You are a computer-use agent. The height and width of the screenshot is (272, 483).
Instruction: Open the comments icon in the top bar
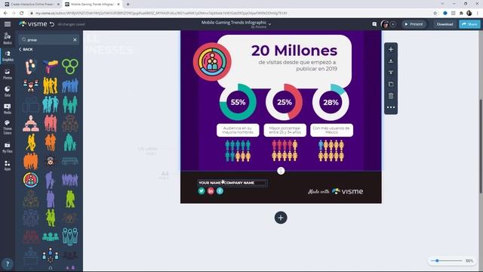tap(374, 24)
